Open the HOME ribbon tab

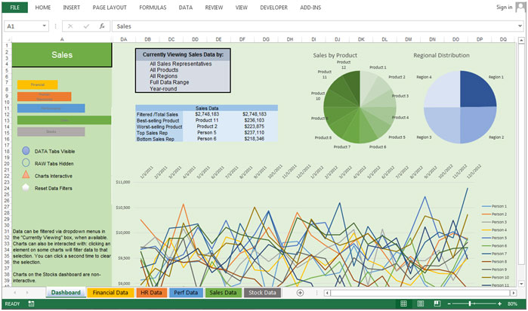pyautogui.click(x=43, y=8)
